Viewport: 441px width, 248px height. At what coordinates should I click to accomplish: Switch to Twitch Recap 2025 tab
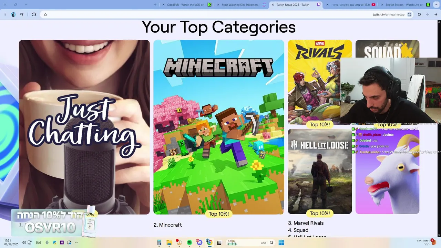(296, 5)
